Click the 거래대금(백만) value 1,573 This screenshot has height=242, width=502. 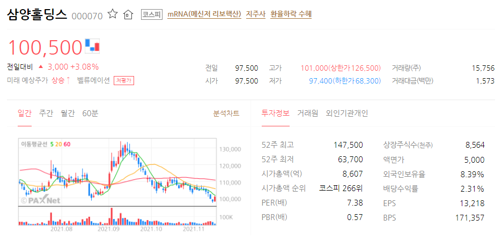(485, 81)
